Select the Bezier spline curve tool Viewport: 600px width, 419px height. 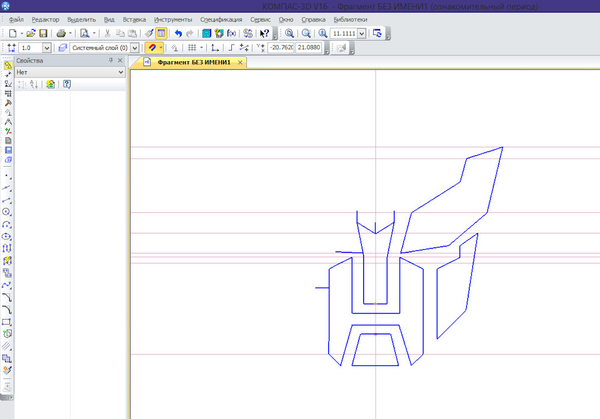7,285
